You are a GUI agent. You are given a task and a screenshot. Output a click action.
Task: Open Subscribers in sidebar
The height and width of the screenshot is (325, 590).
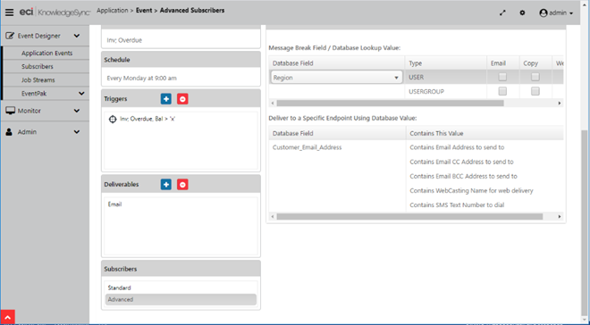tap(38, 66)
